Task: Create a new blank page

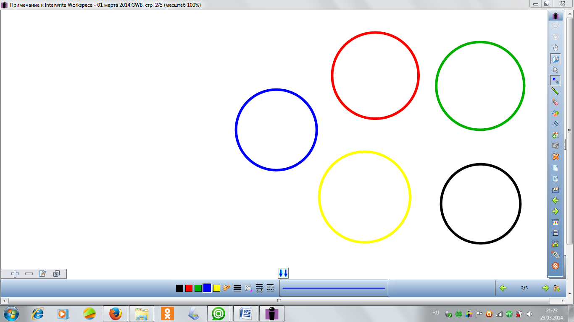Action: [x=556, y=168]
